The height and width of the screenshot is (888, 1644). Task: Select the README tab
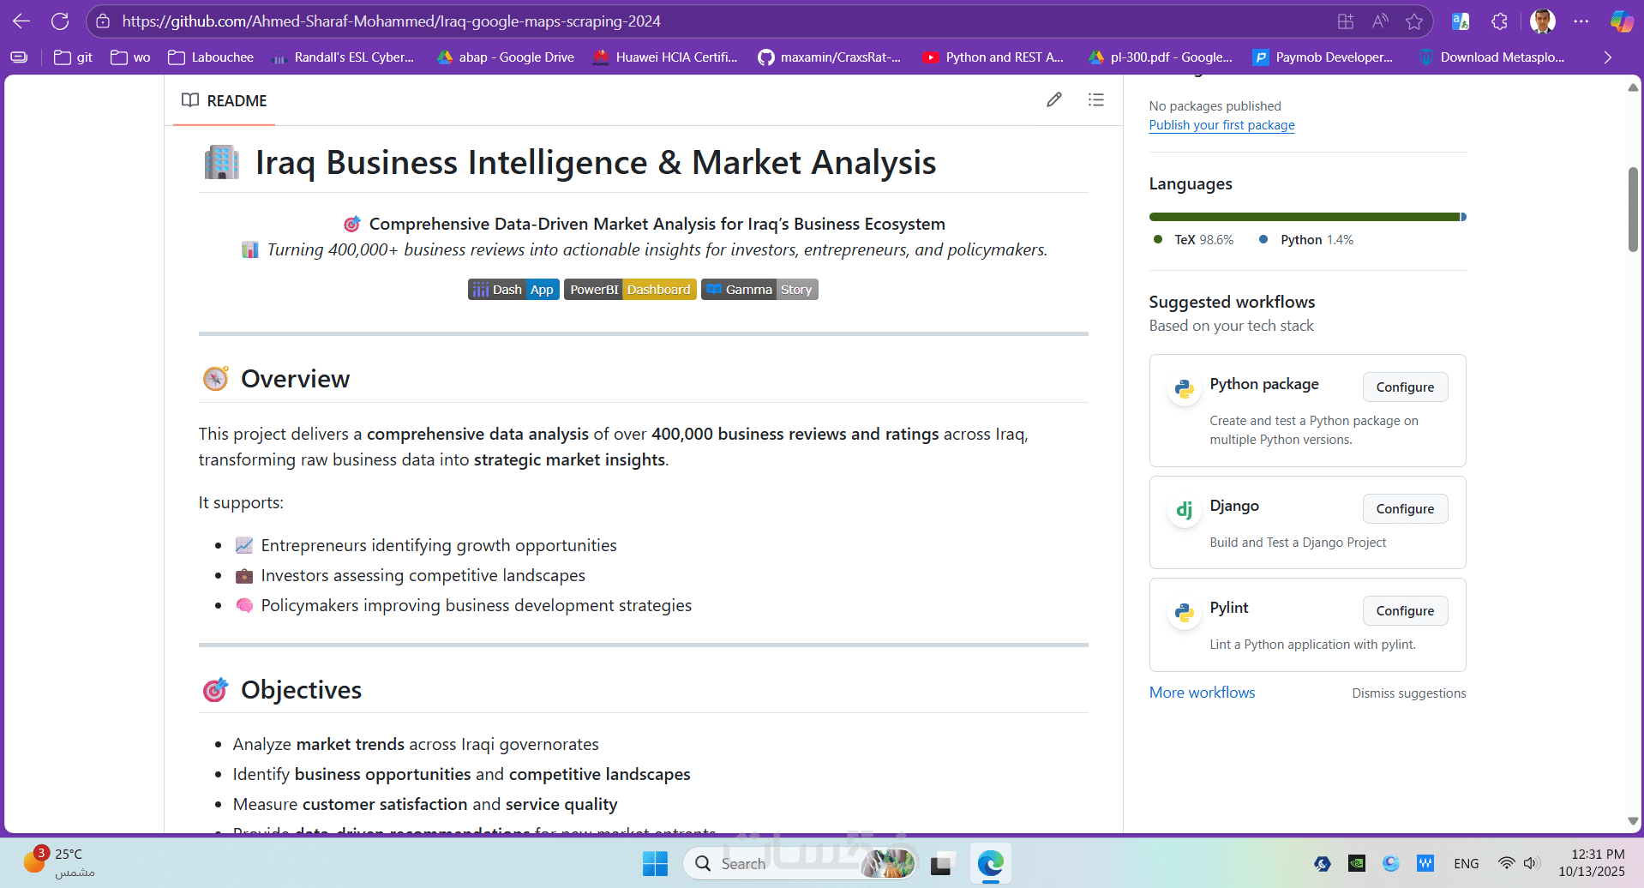[x=225, y=101]
